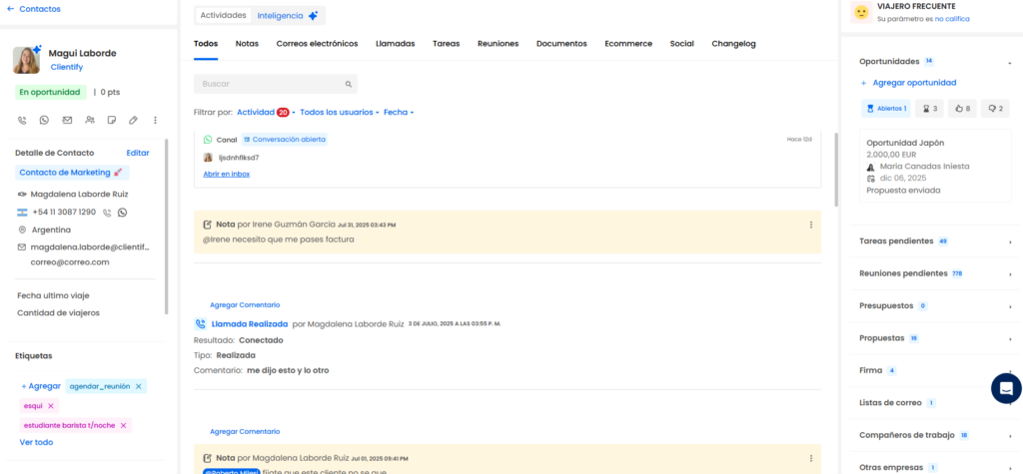Image resolution: width=1023 pixels, height=474 pixels.
Task: Switch to the Documentos tab
Action: (561, 44)
